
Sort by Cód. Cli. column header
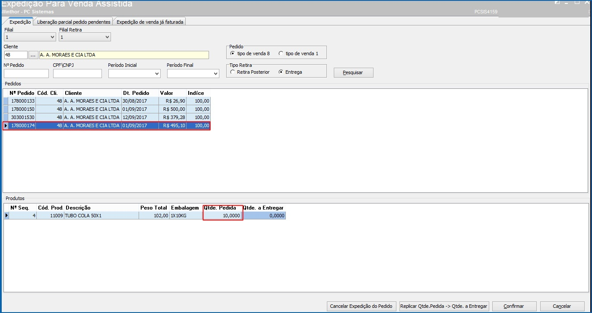[x=50, y=93]
